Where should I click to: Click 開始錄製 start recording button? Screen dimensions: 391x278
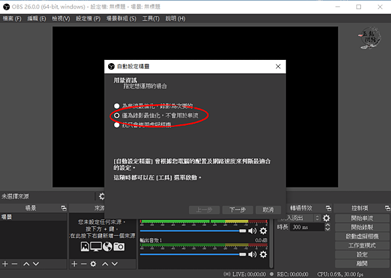(362, 227)
